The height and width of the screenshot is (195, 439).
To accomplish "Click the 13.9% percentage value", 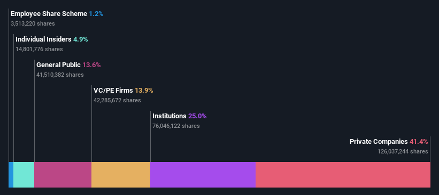I will tap(144, 91).
